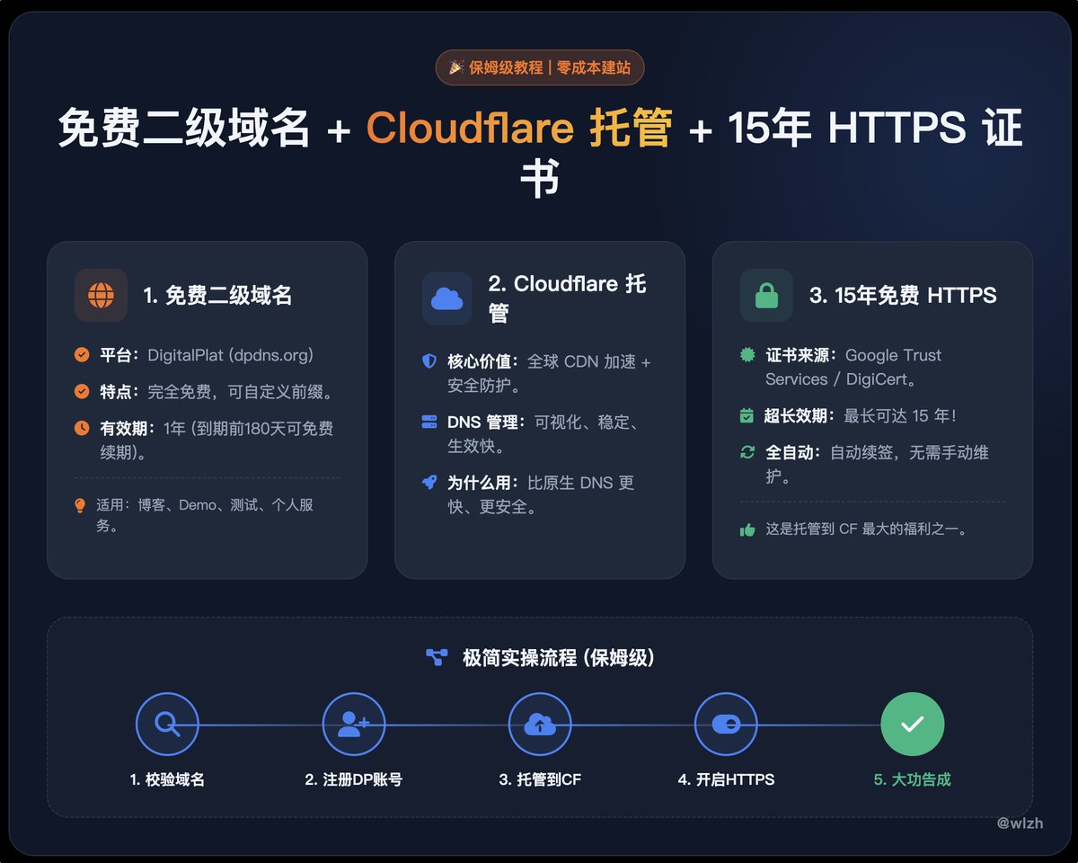Click the server icon beside DNS 管理
The width and height of the screenshot is (1078, 863).
[429, 422]
